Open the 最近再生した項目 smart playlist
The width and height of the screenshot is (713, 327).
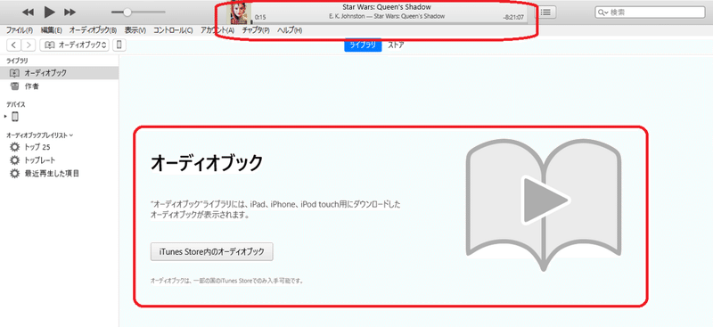52,173
